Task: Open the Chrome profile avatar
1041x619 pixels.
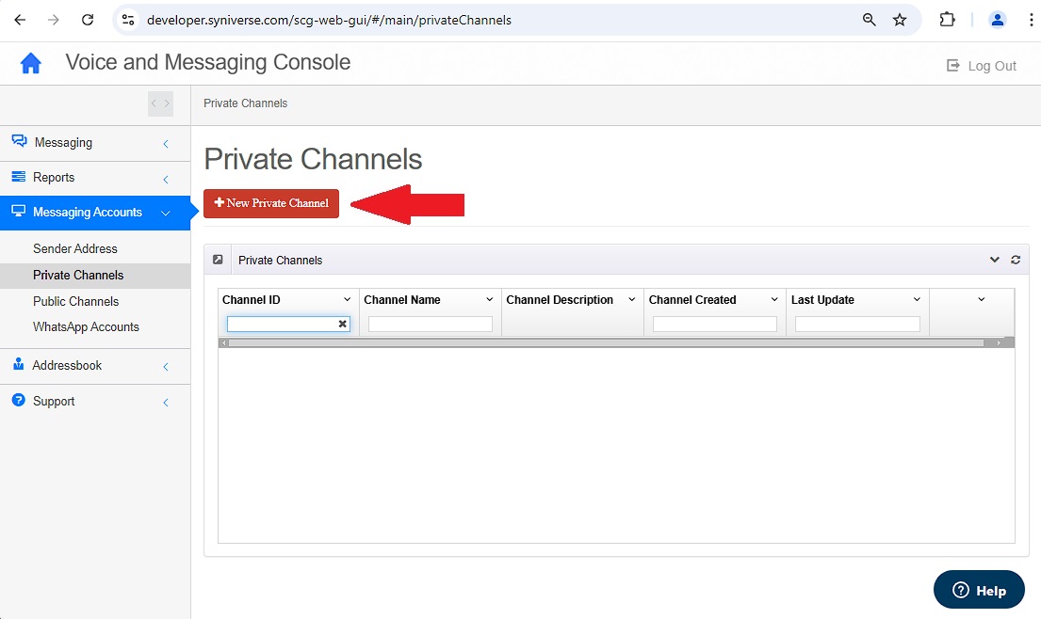Action: click(997, 20)
